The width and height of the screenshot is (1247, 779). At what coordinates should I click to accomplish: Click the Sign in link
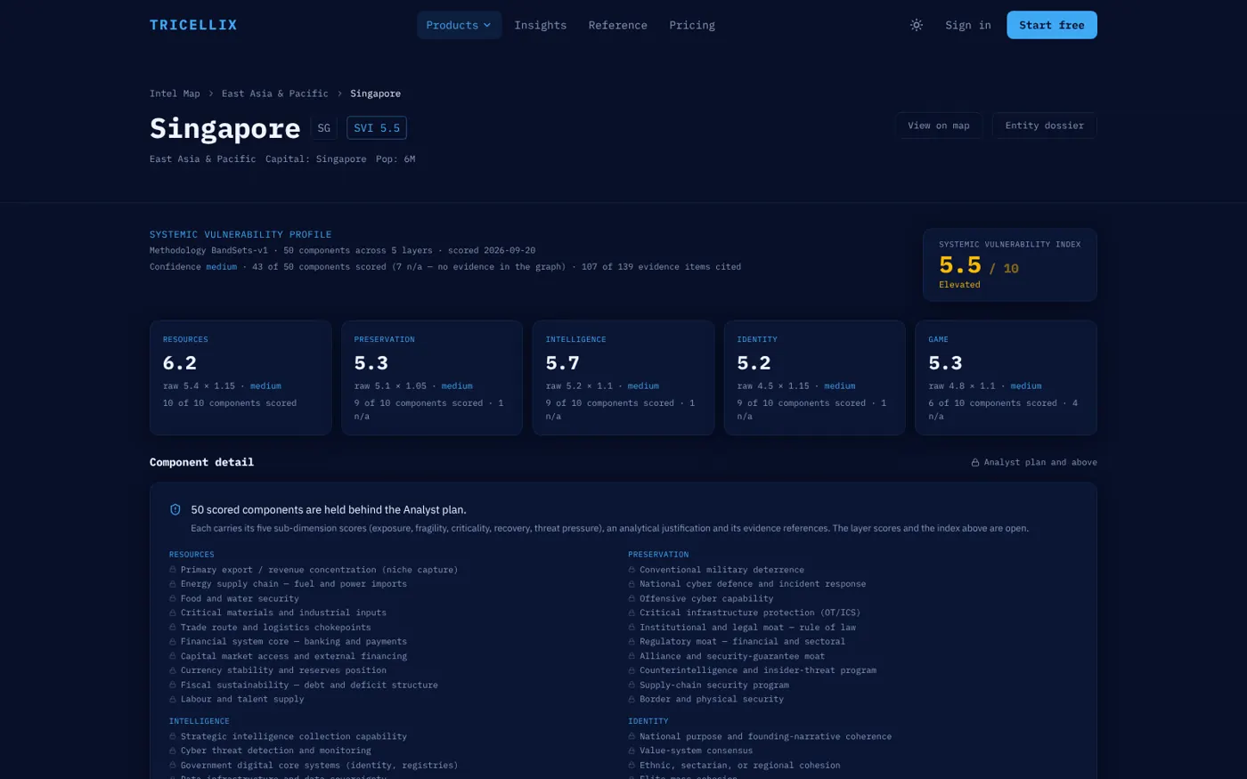pos(968,25)
